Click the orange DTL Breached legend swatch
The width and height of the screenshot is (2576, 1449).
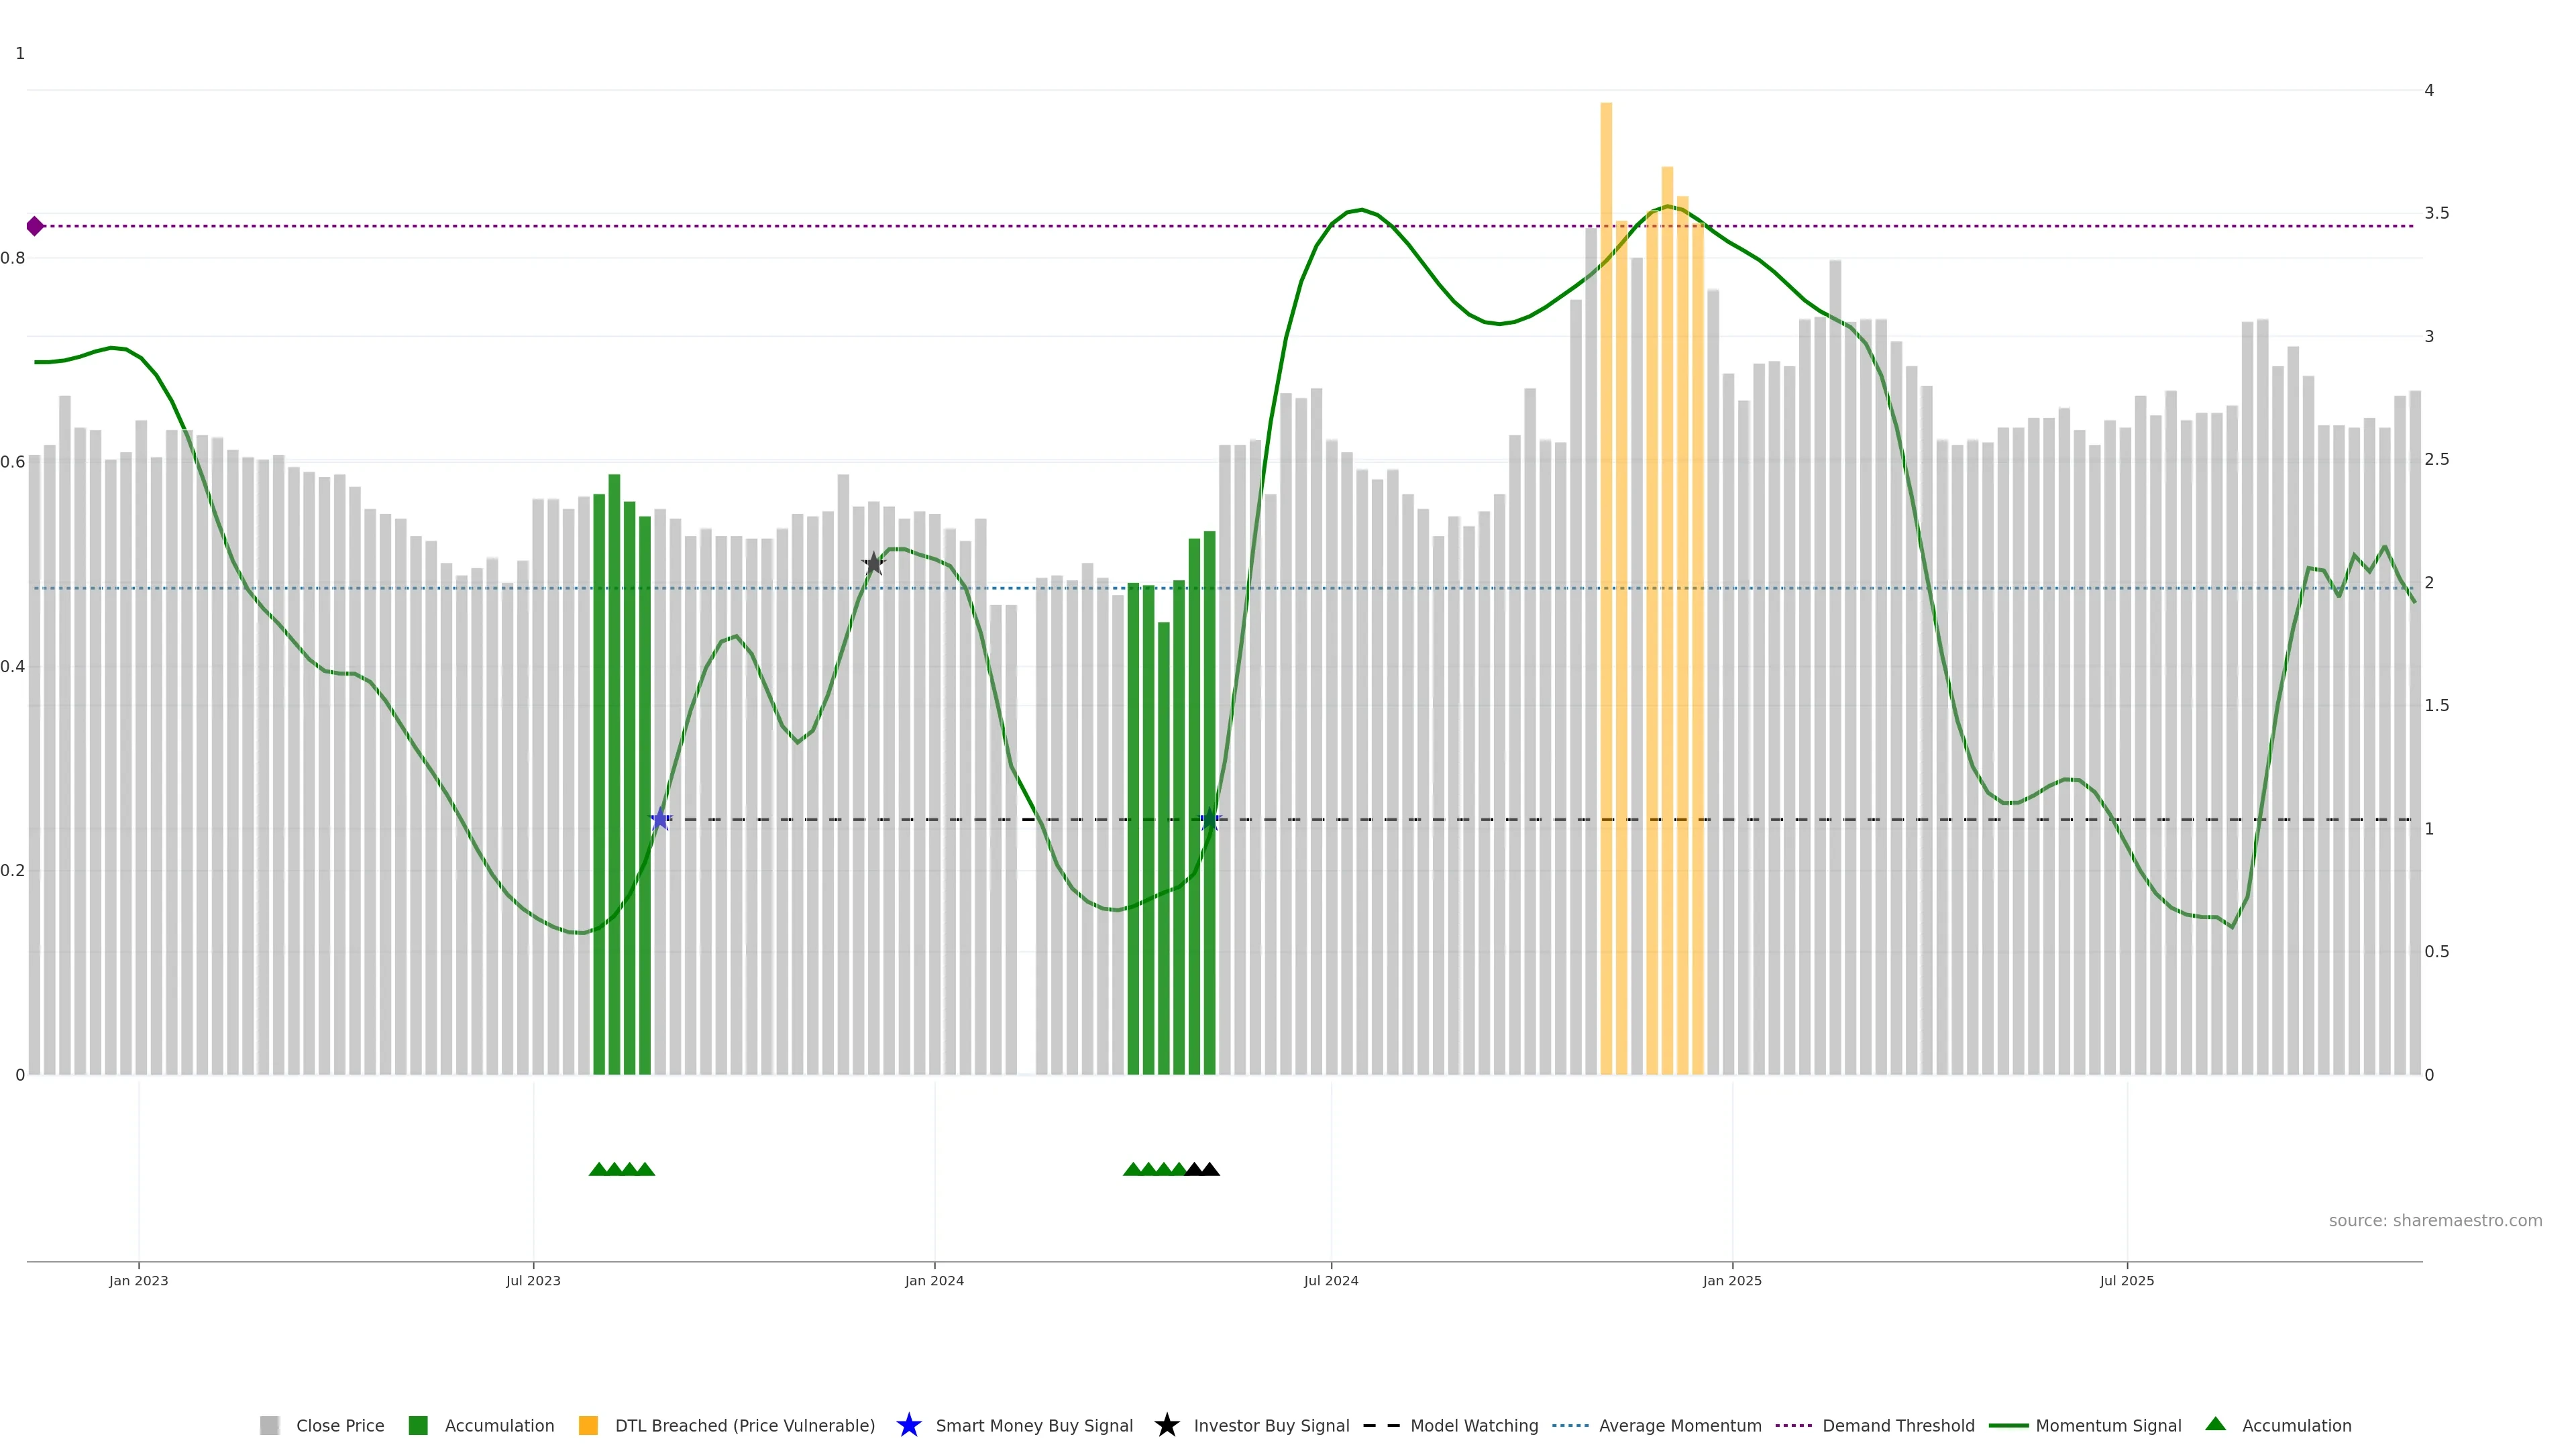[x=588, y=1425]
